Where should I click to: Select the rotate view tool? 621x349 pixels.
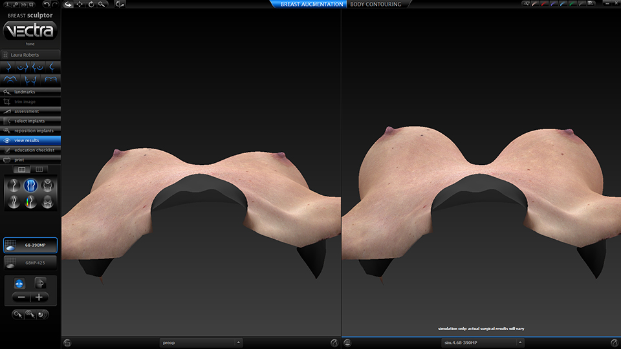pyautogui.click(x=91, y=5)
